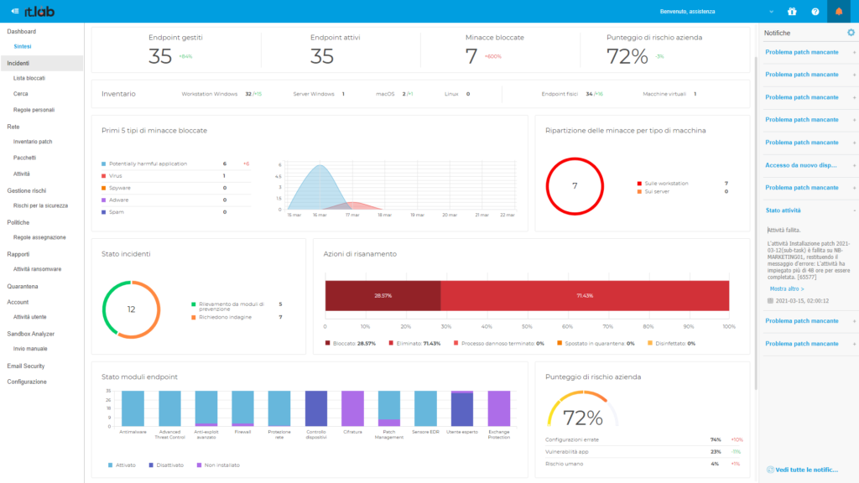Click the itlab logo
This screenshot has width=859, height=483.
pyautogui.click(x=41, y=12)
